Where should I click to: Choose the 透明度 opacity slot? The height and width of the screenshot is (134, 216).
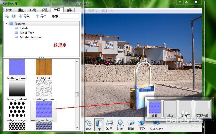click(x=185, y=109)
